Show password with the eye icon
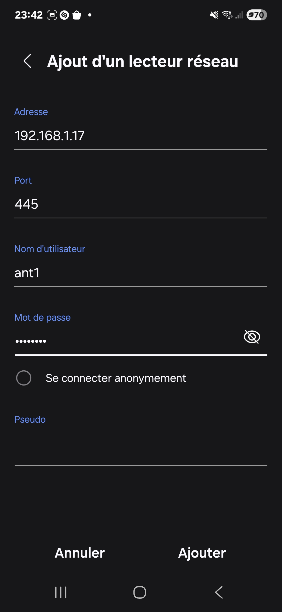Image resolution: width=282 pixels, height=612 pixels. click(x=252, y=337)
